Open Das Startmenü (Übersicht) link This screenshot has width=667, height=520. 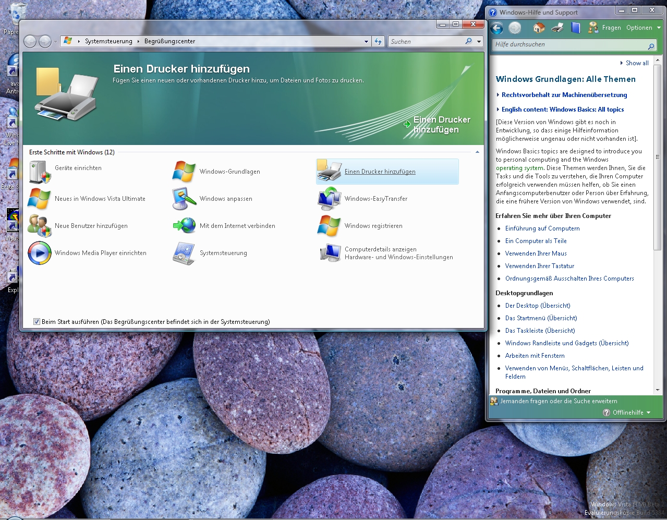click(541, 318)
